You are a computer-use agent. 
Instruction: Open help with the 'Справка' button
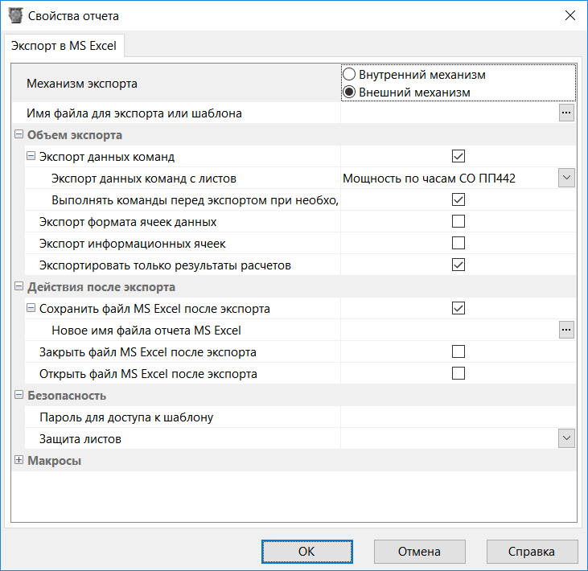[532, 552]
